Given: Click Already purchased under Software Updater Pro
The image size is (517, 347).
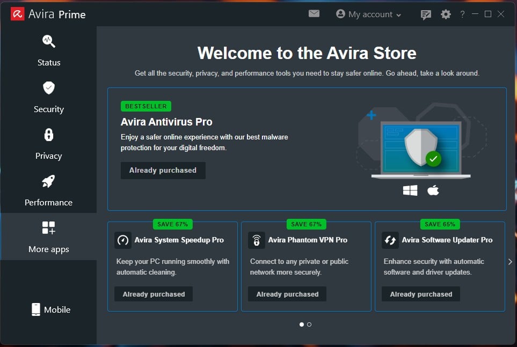Looking at the screenshot, I should (x=421, y=294).
